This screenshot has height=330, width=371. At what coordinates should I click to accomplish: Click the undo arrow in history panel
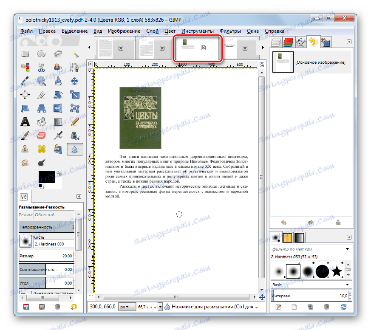(x=284, y=223)
